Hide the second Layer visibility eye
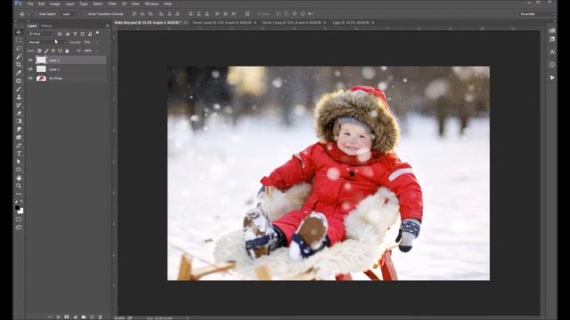The height and width of the screenshot is (320, 570). [x=30, y=69]
